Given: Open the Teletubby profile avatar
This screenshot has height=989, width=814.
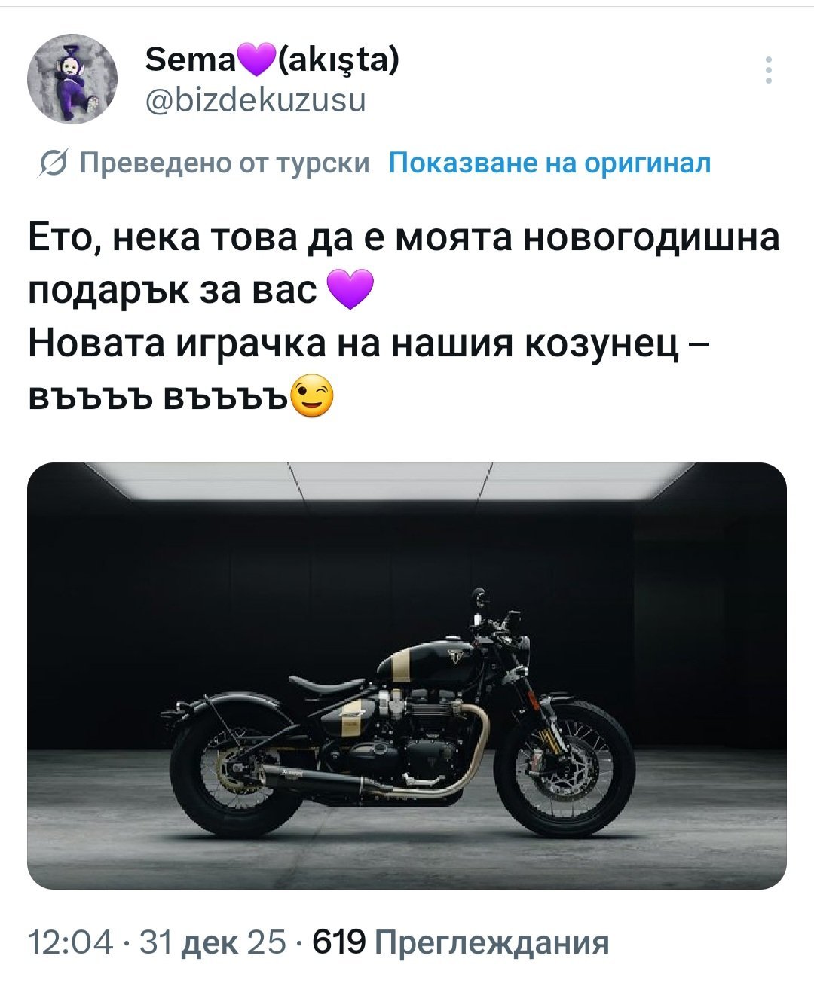Looking at the screenshot, I should point(72,79).
